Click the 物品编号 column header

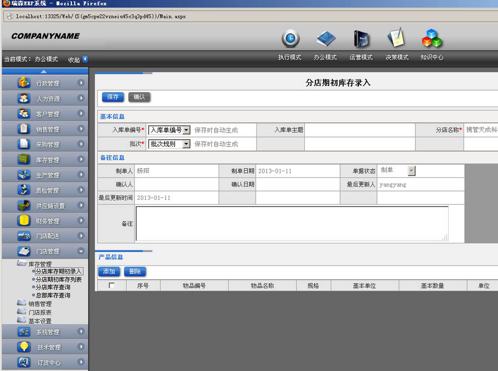[194, 285]
